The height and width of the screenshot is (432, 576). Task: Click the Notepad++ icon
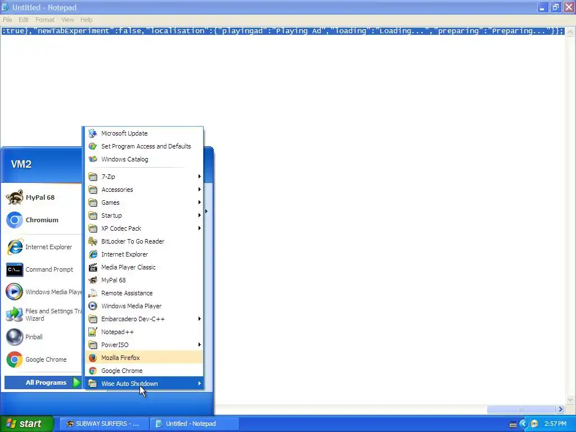[x=93, y=332]
